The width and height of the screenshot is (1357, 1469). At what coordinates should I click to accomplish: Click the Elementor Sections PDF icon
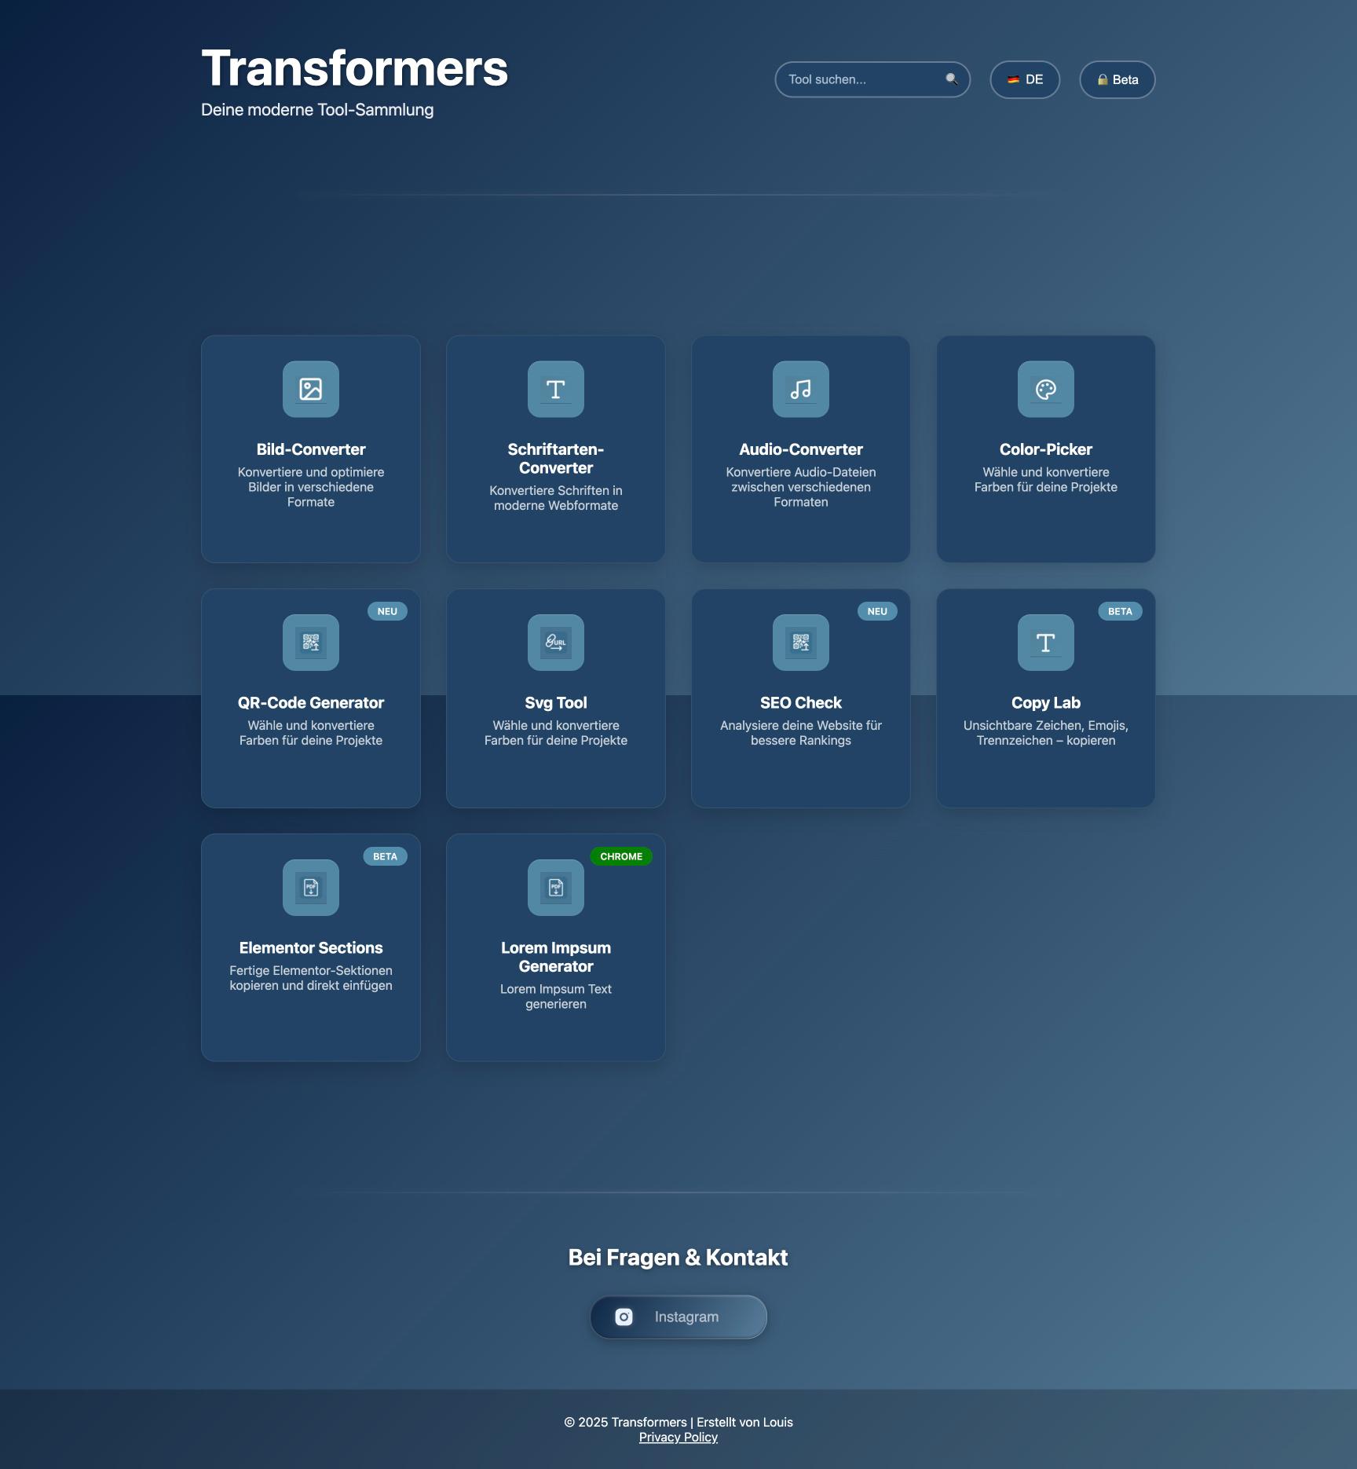(310, 888)
